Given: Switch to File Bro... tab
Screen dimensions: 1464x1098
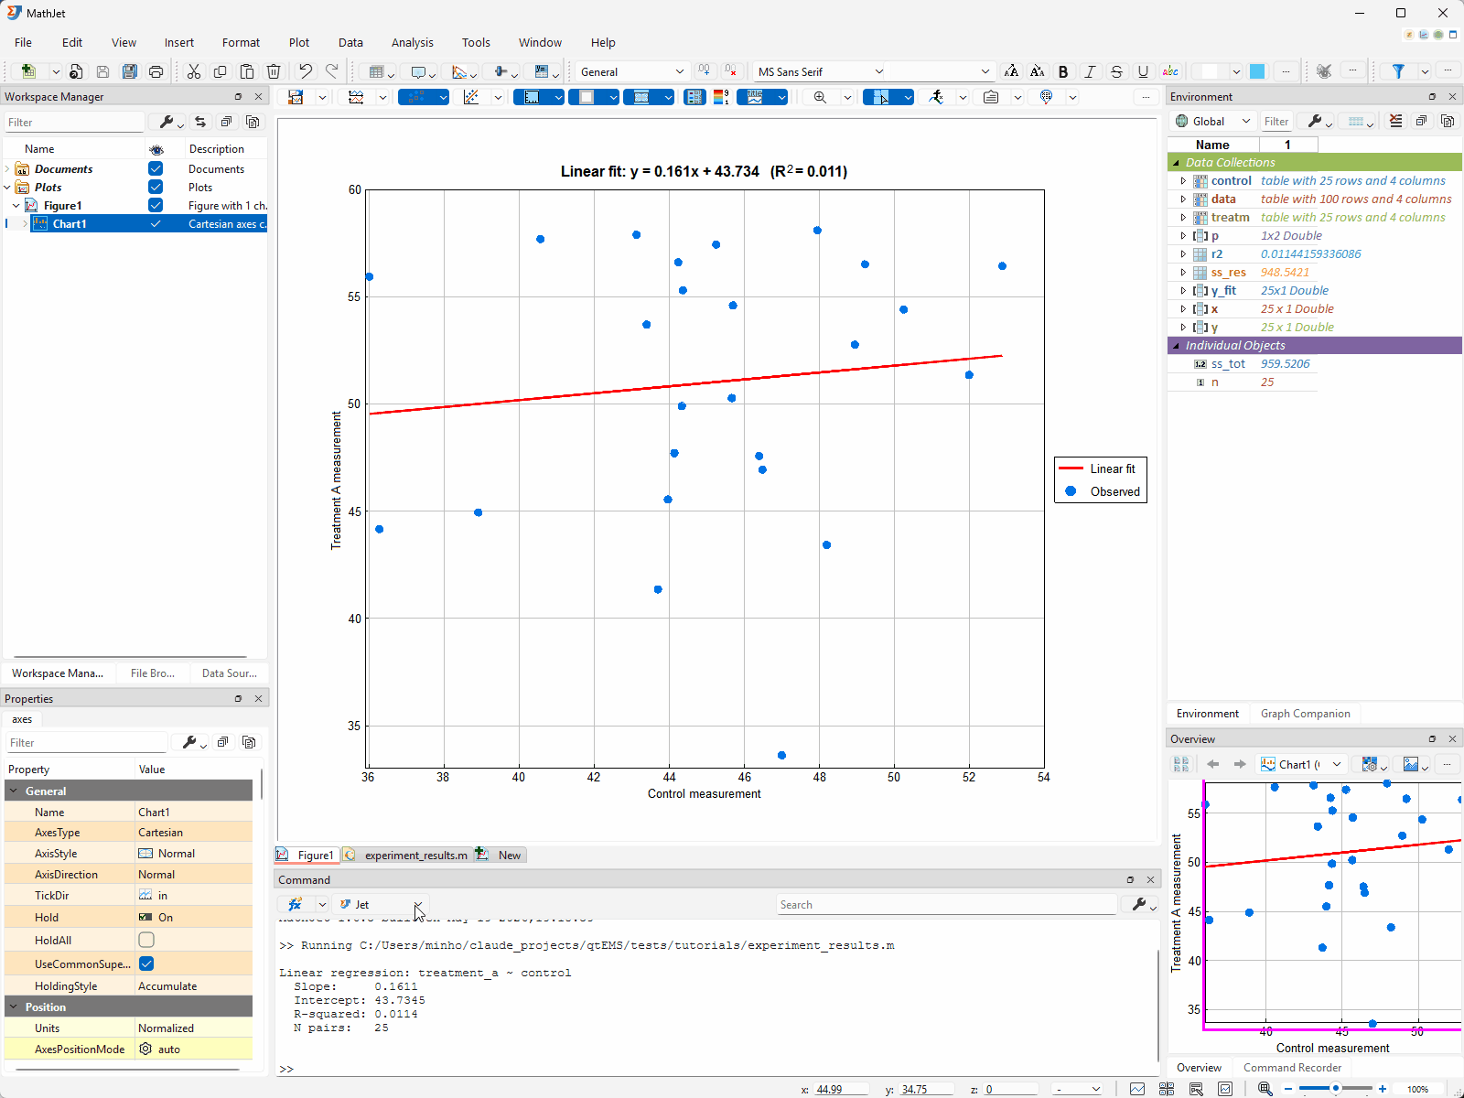Looking at the screenshot, I should click(153, 673).
